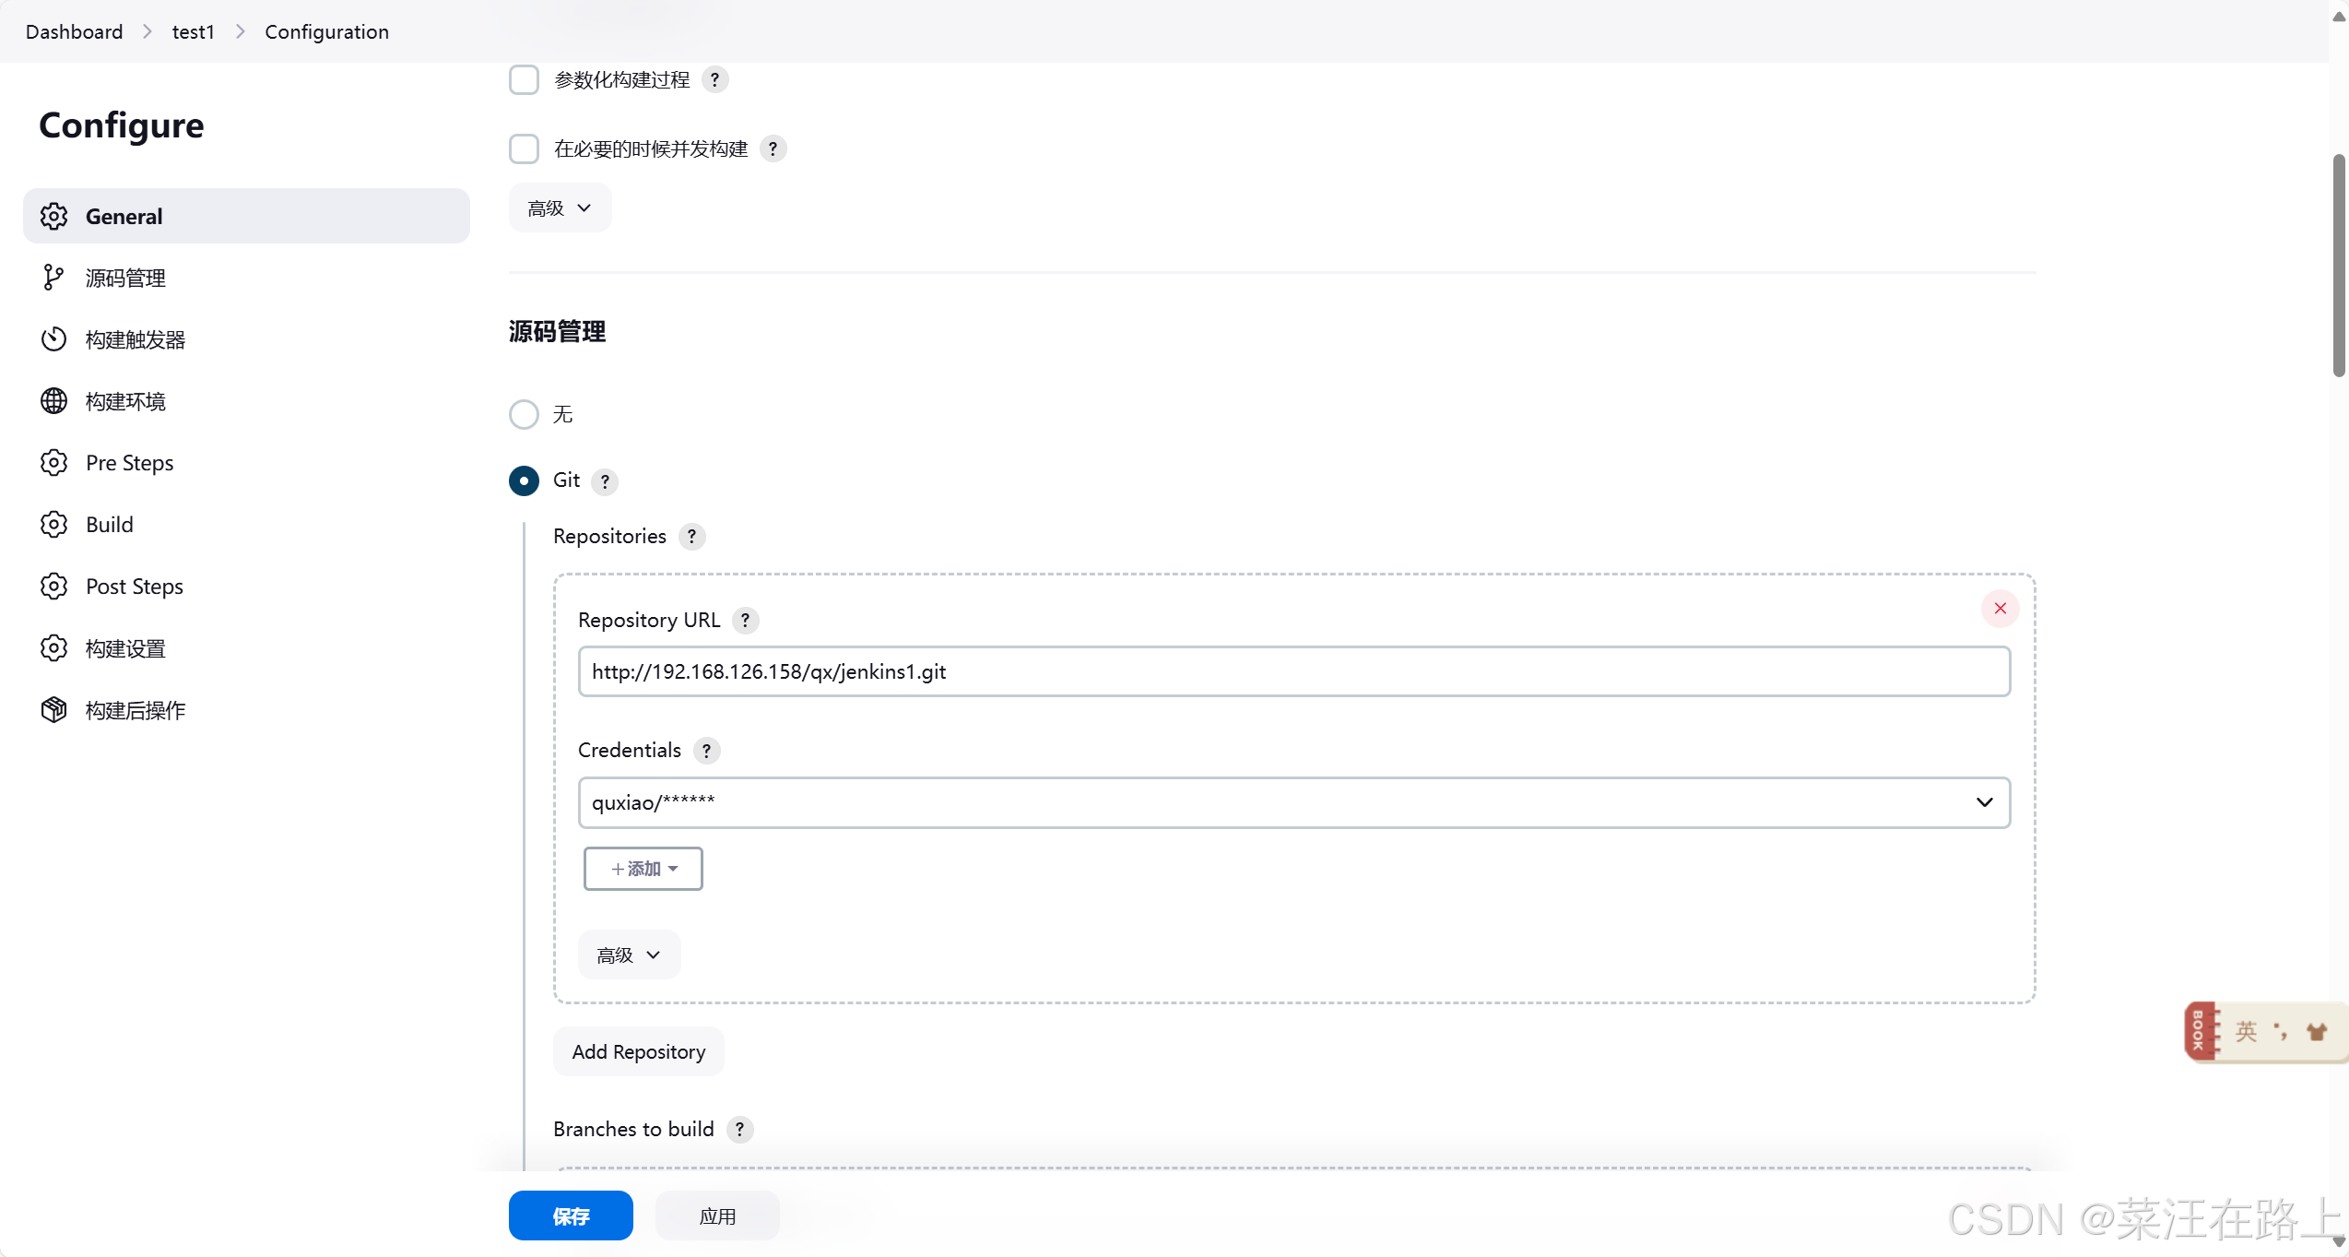Select the 无 source control radio button
The width and height of the screenshot is (2349, 1257).
click(x=524, y=414)
